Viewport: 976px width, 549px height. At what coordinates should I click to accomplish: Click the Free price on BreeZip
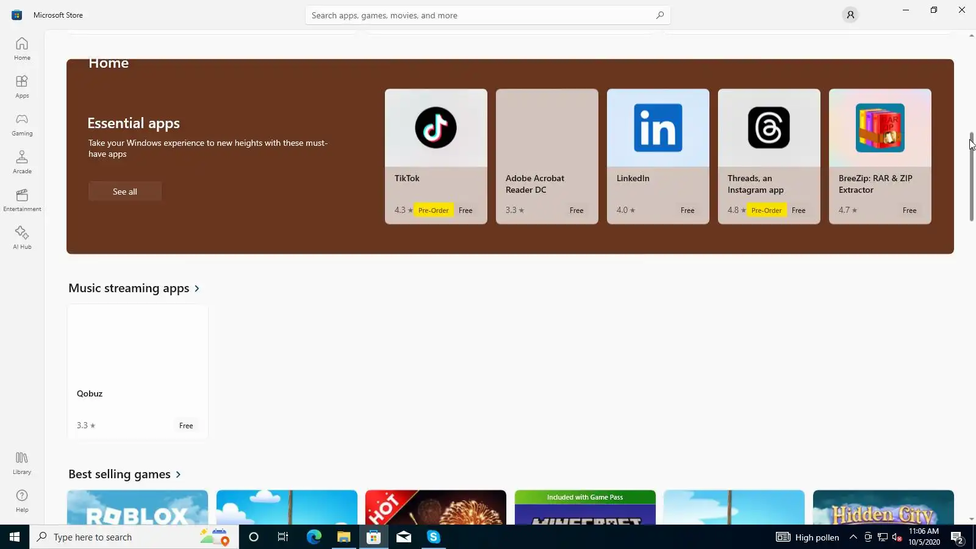[x=909, y=210]
